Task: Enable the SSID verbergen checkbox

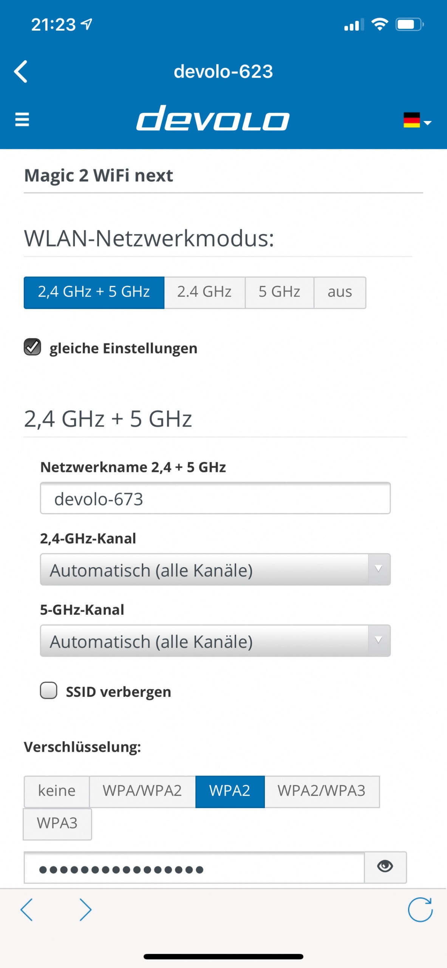Action: click(x=49, y=690)
